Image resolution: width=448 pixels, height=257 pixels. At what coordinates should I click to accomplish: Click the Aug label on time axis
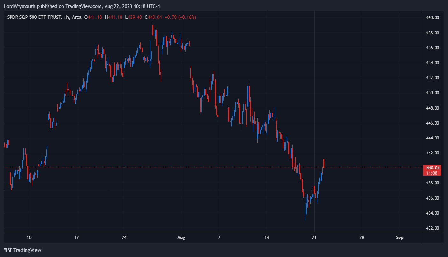point(181,237)
